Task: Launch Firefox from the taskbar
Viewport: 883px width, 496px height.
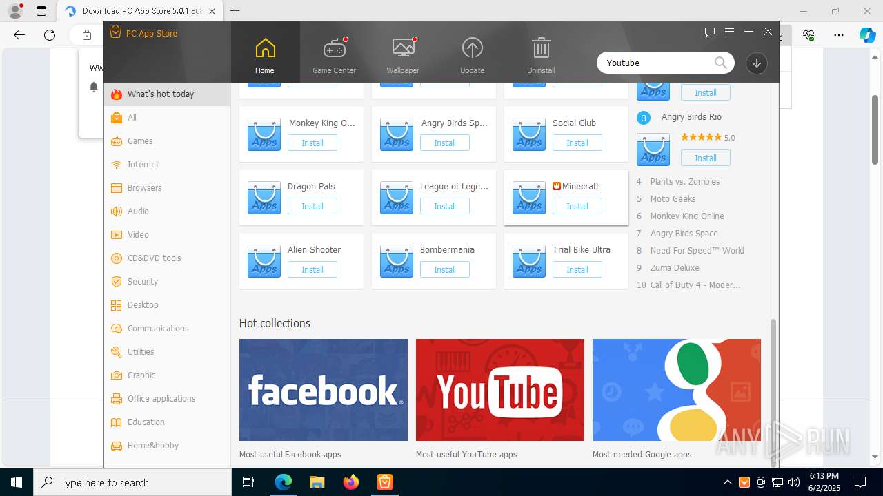Action: pyautogui.click(x=351, y=482)
